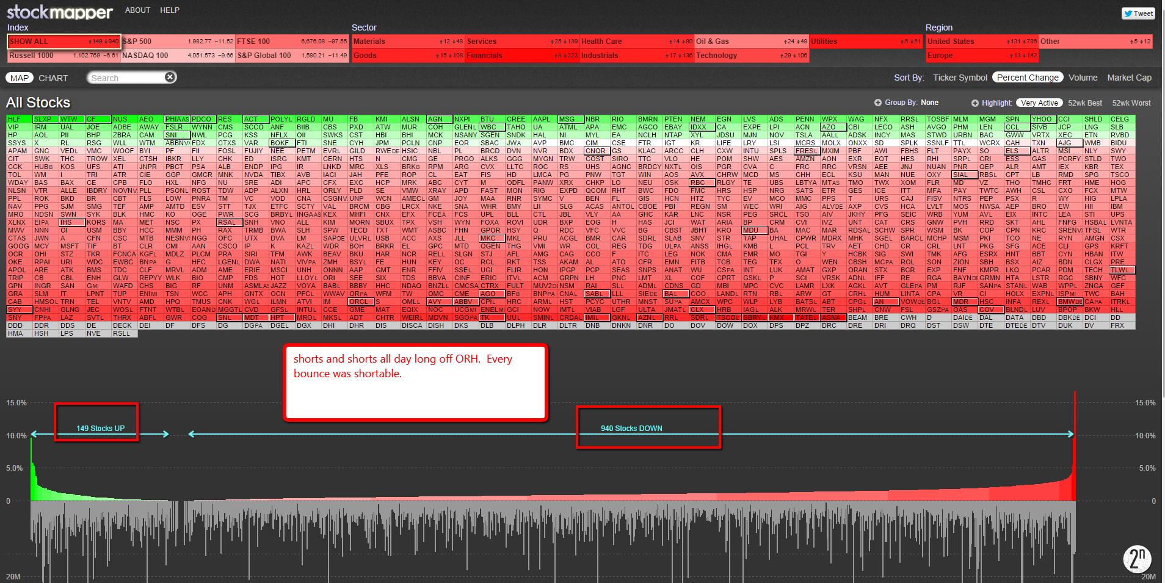Select the SLXP stock cell
Image resolution: width=1165 pixels, height=583 pixels.
coord(46,120)
